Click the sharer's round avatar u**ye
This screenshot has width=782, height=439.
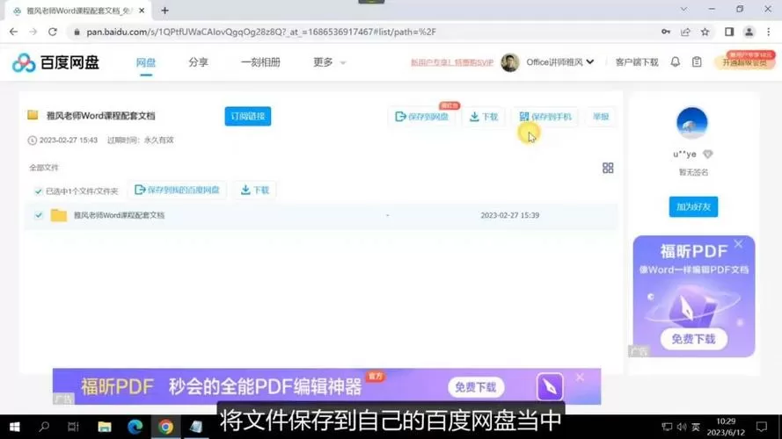(x=691, y=122)
